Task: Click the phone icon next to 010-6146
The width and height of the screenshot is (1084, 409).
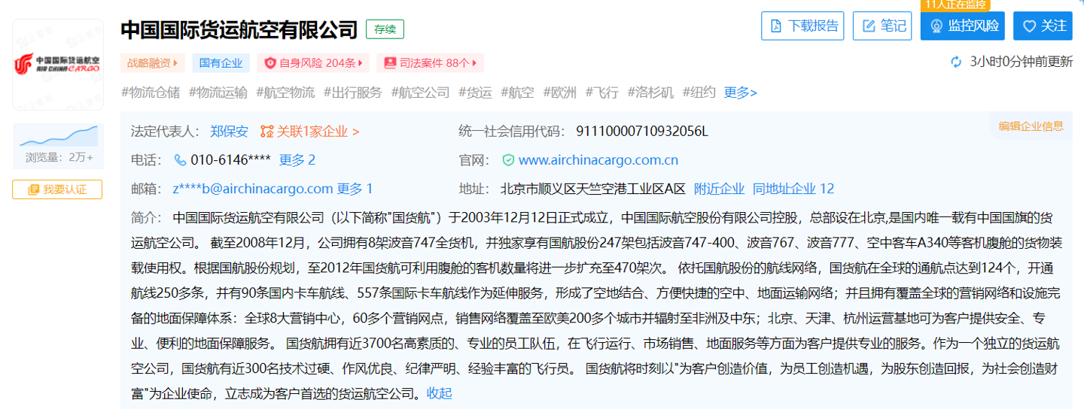Action: pyautogui.click(x=180, y=160)
